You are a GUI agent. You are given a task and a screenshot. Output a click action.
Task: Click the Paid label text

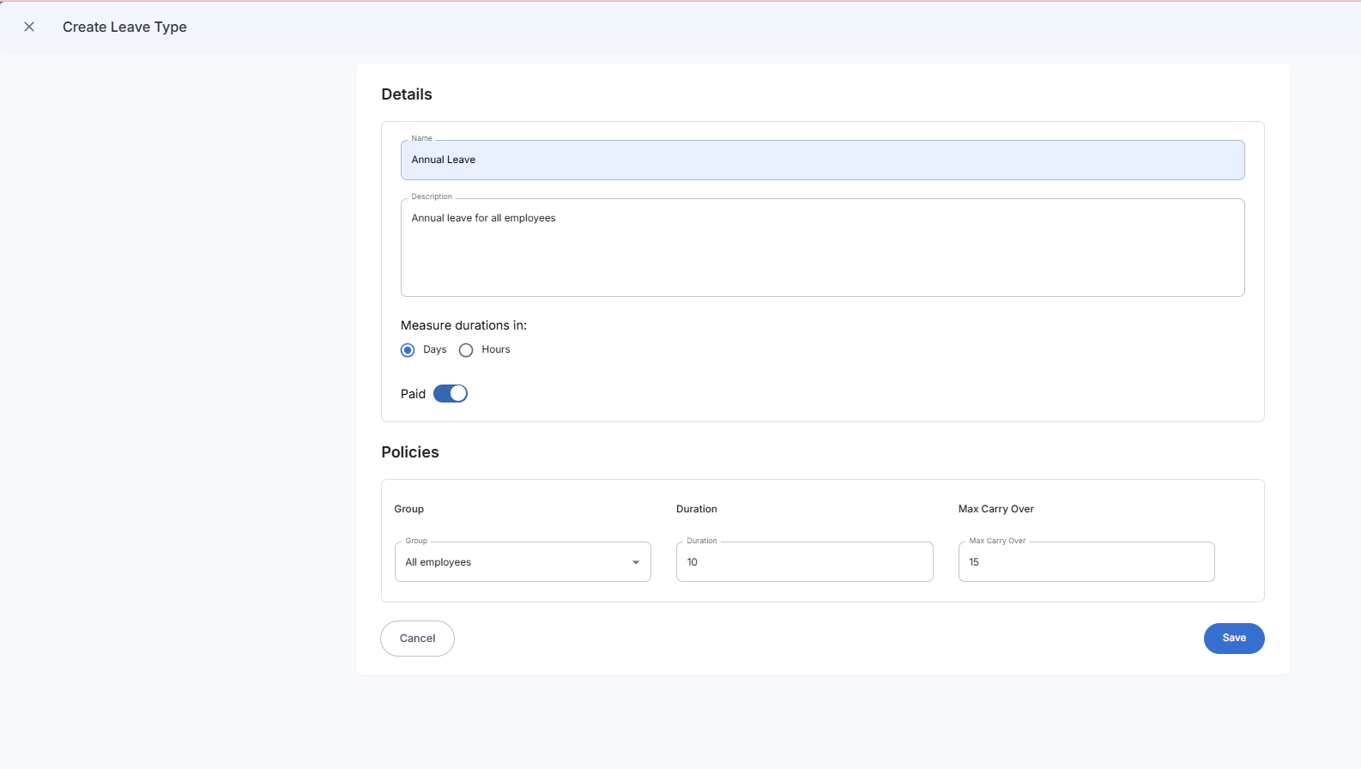click(413, 394)
